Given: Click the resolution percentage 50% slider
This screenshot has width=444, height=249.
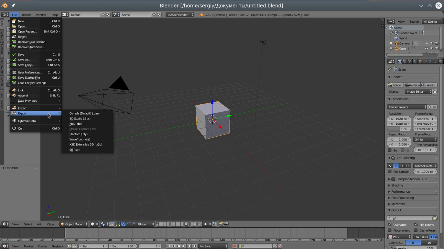Looking at the screenshot, I should 399,129.
